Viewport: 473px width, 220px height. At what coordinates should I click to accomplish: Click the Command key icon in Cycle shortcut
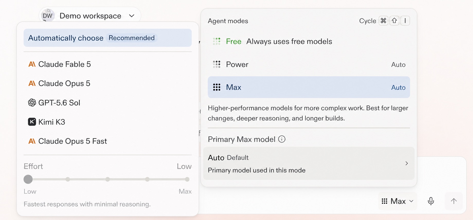pyautogui.click(x=383, y=21)
